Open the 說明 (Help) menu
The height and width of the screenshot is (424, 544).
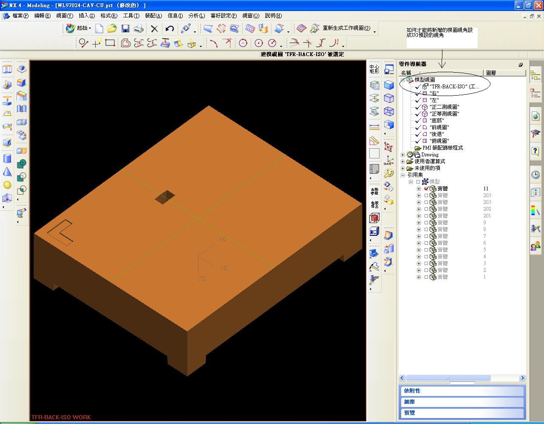[273, 16]
